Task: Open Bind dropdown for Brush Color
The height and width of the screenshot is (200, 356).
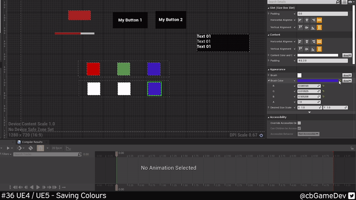Action: click(347, 81)
